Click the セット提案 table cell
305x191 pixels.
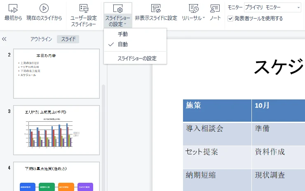217,157
